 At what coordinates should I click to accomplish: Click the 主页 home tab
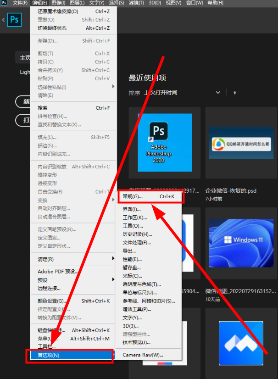pos(23,57)
